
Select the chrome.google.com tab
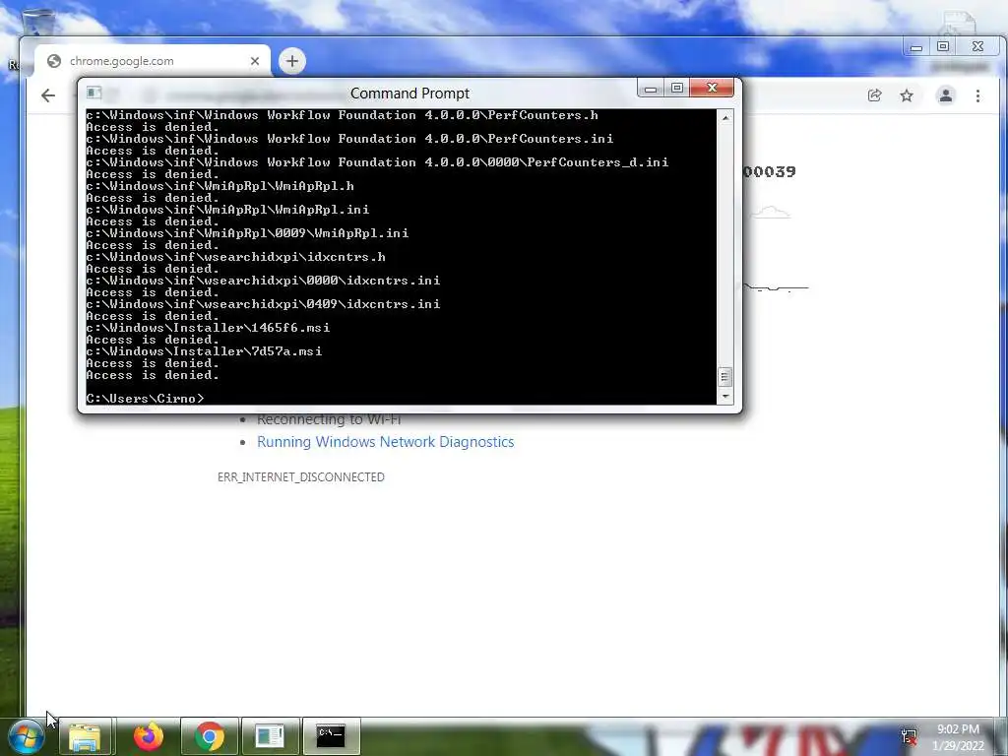pos(153,61)
